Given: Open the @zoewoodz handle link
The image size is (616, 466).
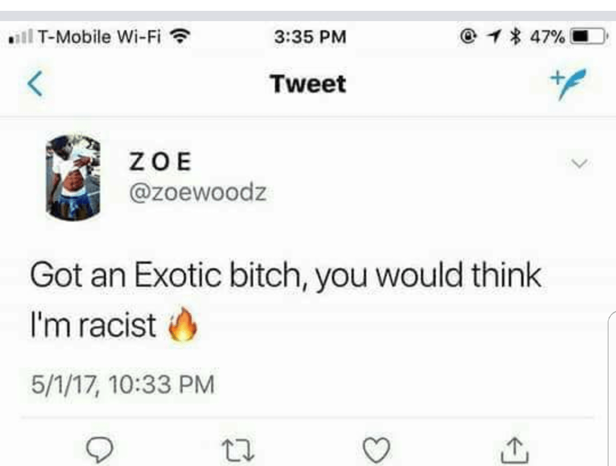Looking at the screenshot, I should [198, 193].
